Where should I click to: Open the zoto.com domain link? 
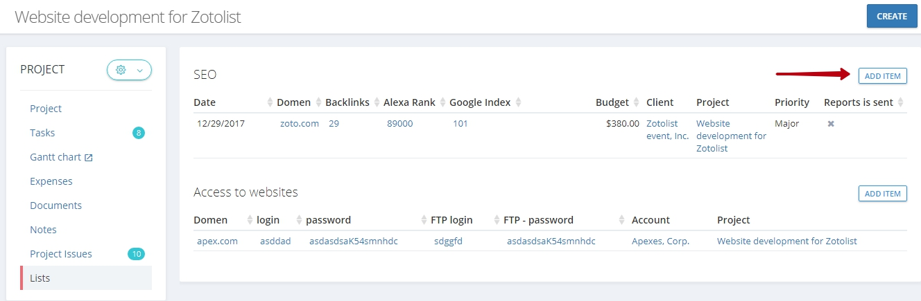[300, 124]
